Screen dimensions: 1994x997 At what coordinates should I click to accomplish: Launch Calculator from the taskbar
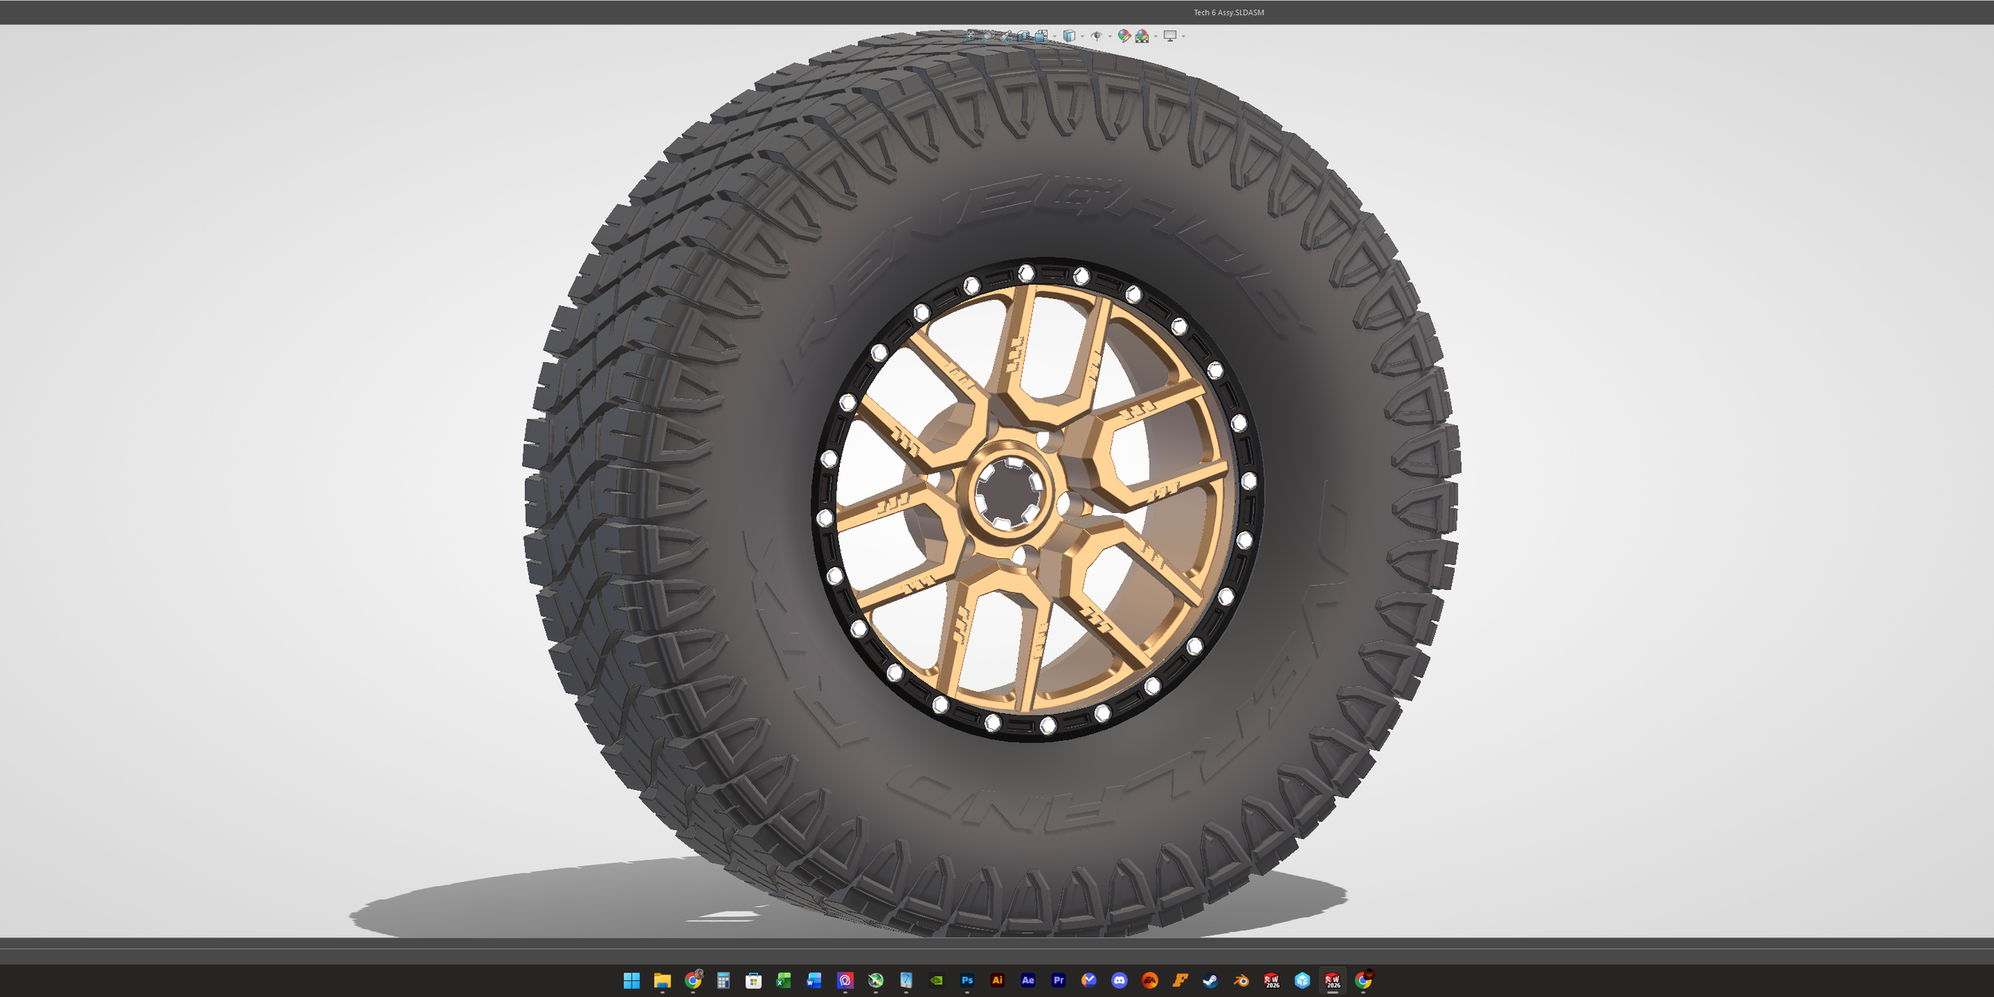pos(723,980)
